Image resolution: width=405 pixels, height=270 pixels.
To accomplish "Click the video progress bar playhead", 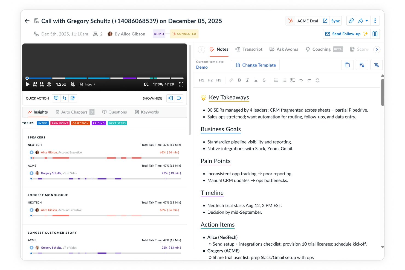I will [x=27, y=78].
